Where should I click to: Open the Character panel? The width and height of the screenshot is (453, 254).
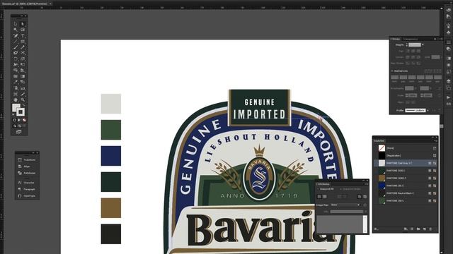click(27, 182)
